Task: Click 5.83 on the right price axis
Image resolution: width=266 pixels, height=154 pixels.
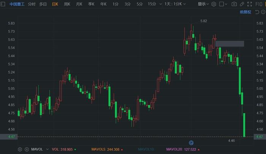Action: coord(260,23)
